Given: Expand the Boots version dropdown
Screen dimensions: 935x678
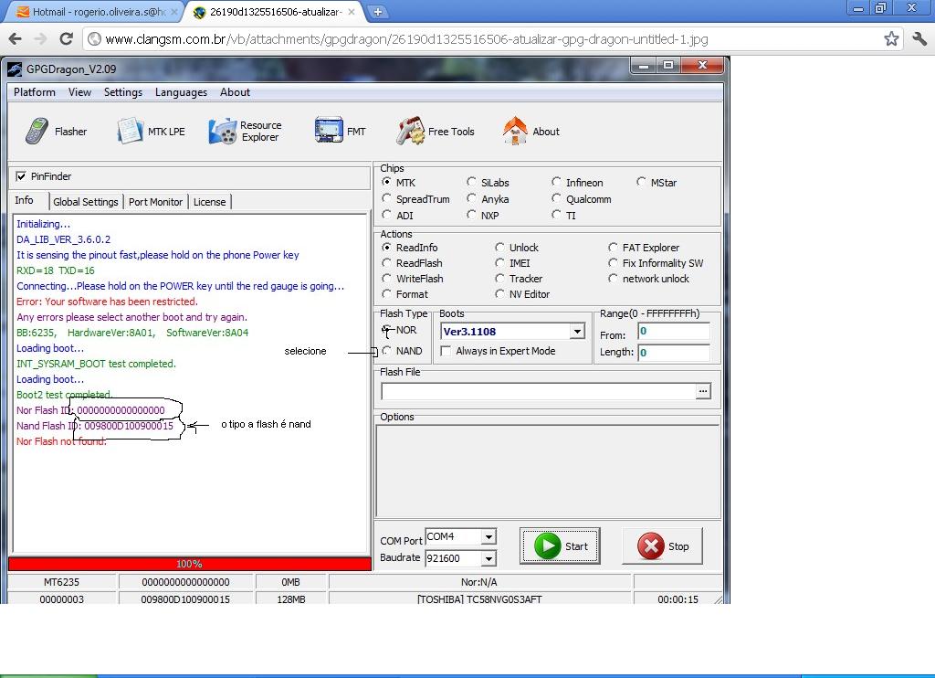Looking at the screenshot, I should click(x=577, y=332).
